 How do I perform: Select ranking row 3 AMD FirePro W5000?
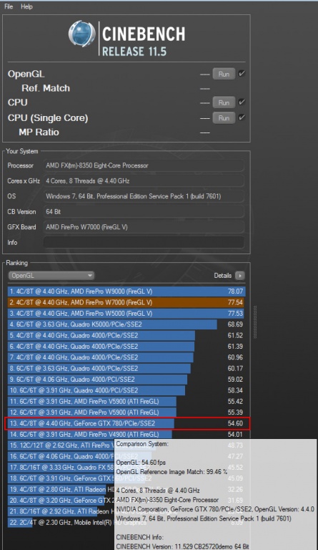click(126, 313)
